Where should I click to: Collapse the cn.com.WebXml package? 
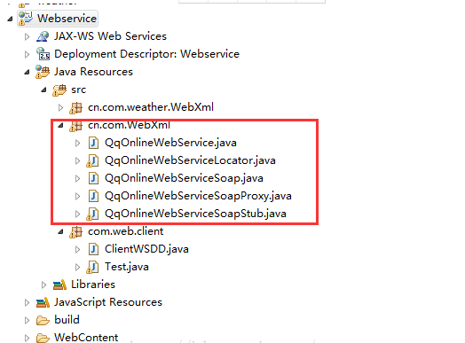click(61, 126)
